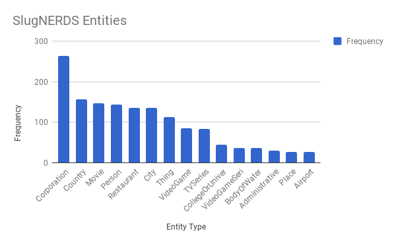Select the Corporation bar
396x244 pixels.
63,109
